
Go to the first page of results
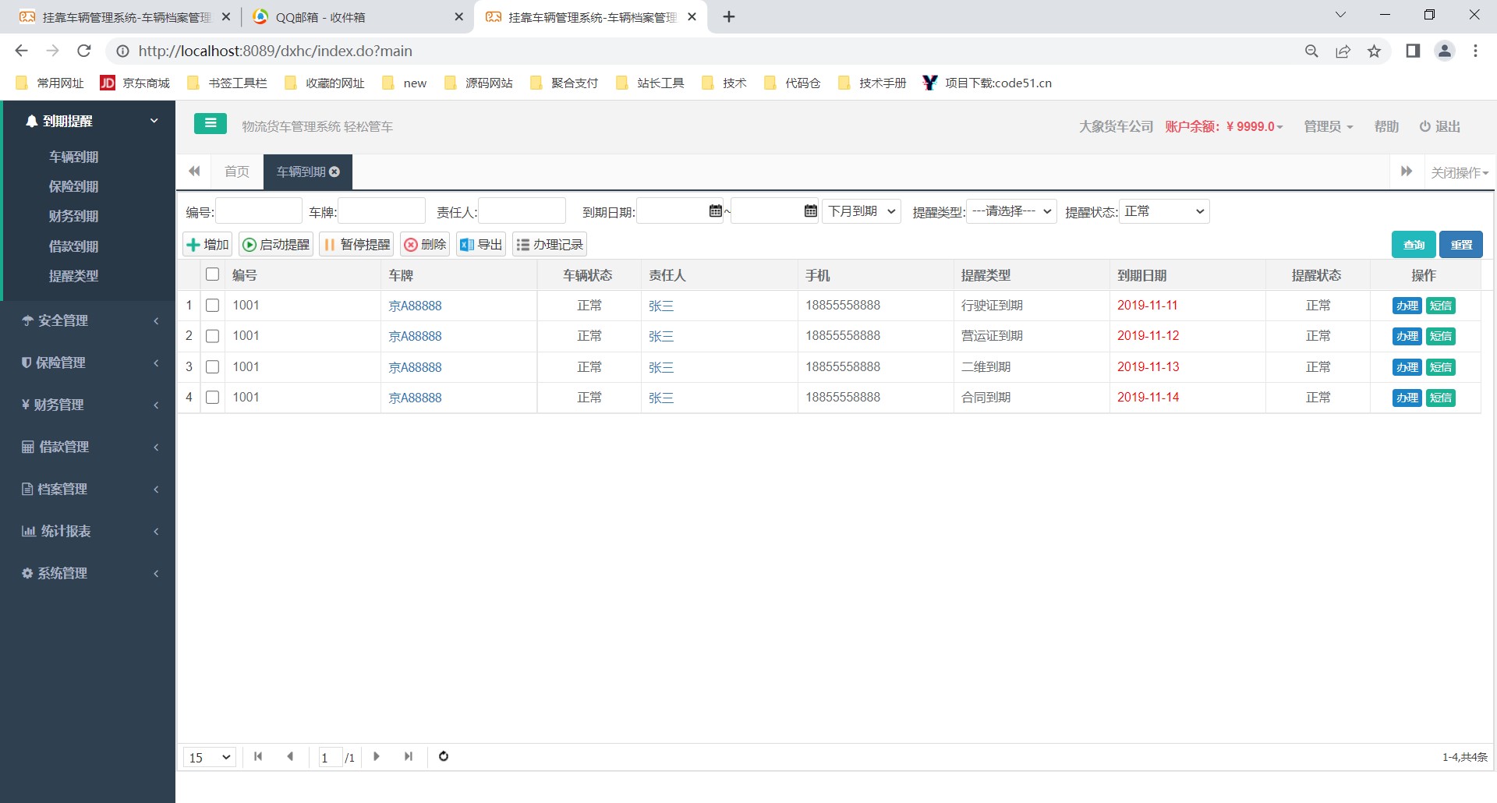pos(258,756)
